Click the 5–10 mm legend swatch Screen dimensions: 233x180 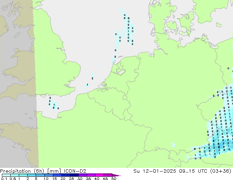[x=40, y=175]
